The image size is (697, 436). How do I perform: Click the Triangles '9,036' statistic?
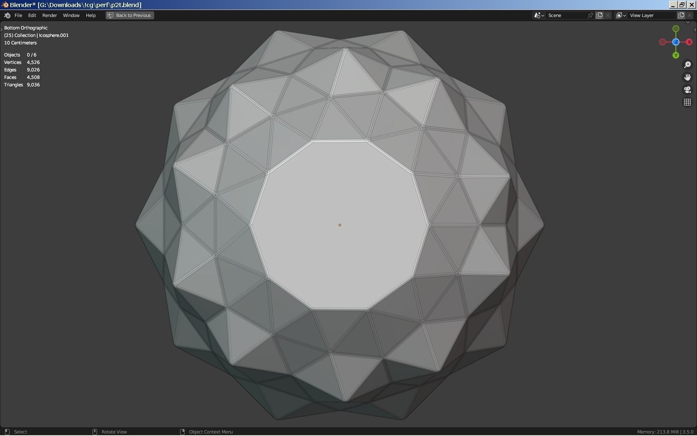pos(33,85)
